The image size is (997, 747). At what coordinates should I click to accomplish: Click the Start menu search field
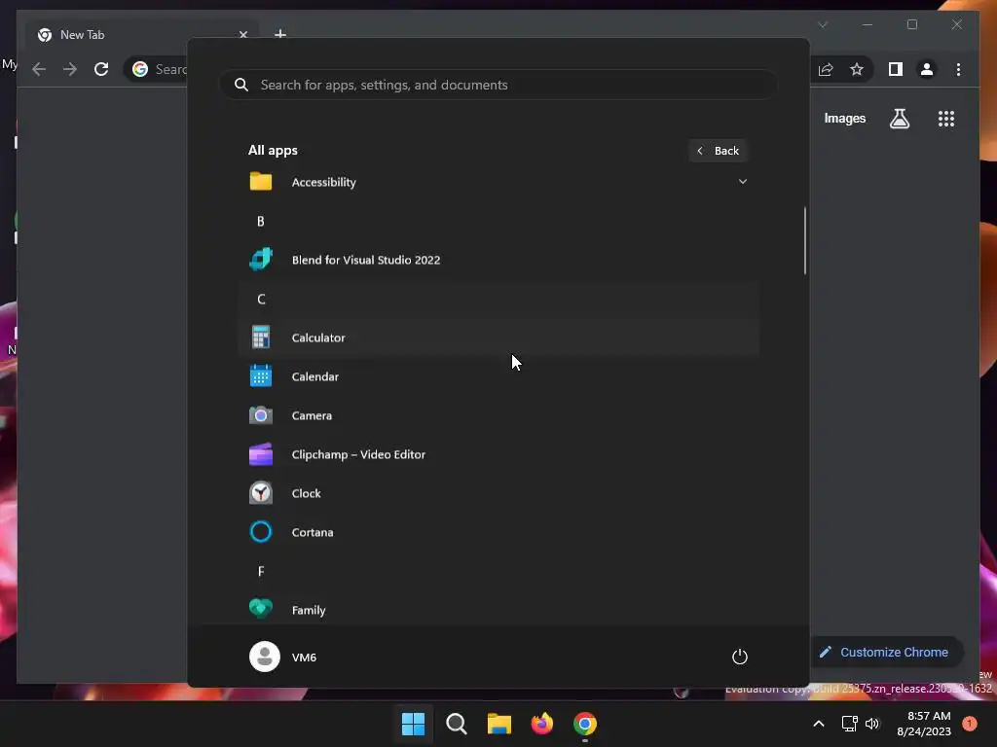pyautogui.click(x=498, y=85)
